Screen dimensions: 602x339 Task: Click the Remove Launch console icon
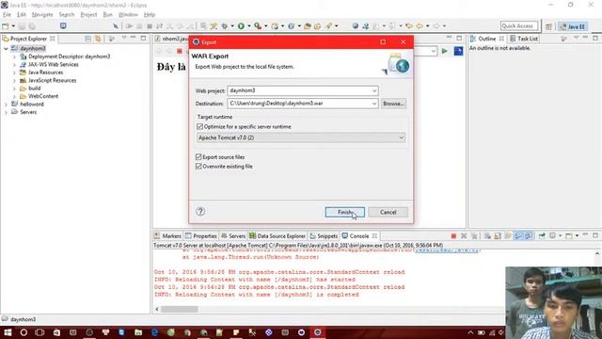click(464, 236)
